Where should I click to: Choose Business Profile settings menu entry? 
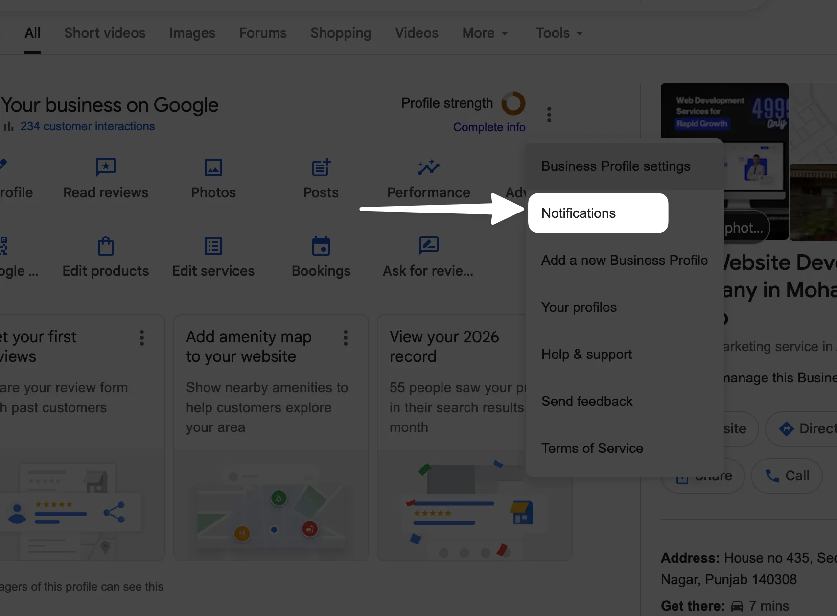pyautogui.click(x=615, y=166)
